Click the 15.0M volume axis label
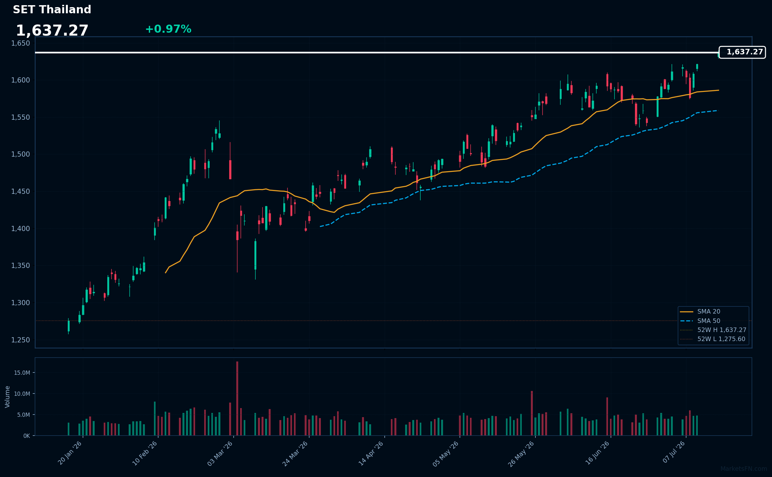This screenshot has width=772, height=477. (x=22, y=373)
